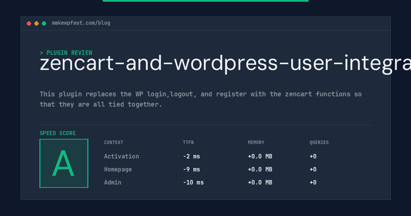411x216 pixels.
Task: Click the '-9 ms' TTFB value
Action: point(191,169)
